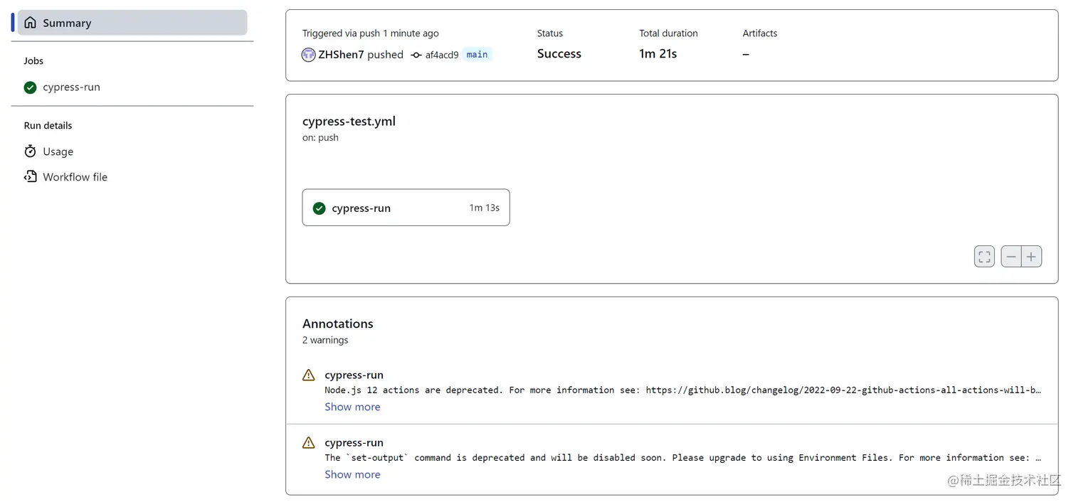The height and width of the screenshot is (502, 1076).
Task: Click the first annotation warning triangle icon
Action: (308, 375)
